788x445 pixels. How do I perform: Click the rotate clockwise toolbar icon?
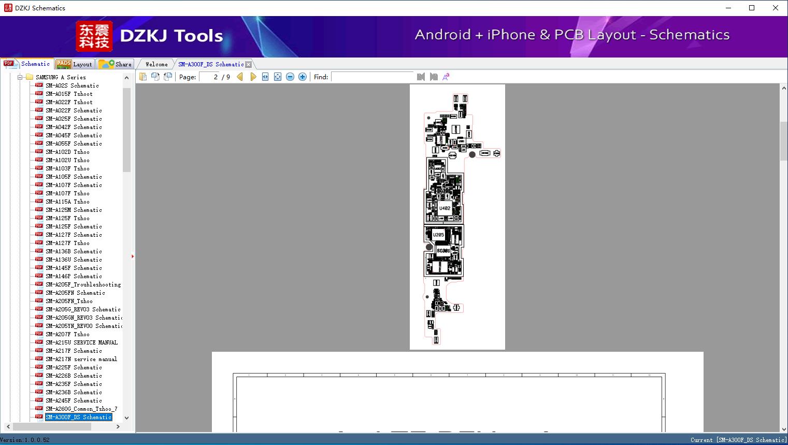pos(168,77)
